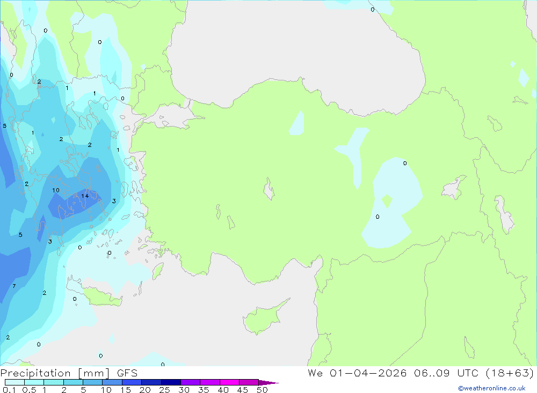Click legend label '0.1'
This screenshot has width=537, height=393.
[x=9, y=390]
